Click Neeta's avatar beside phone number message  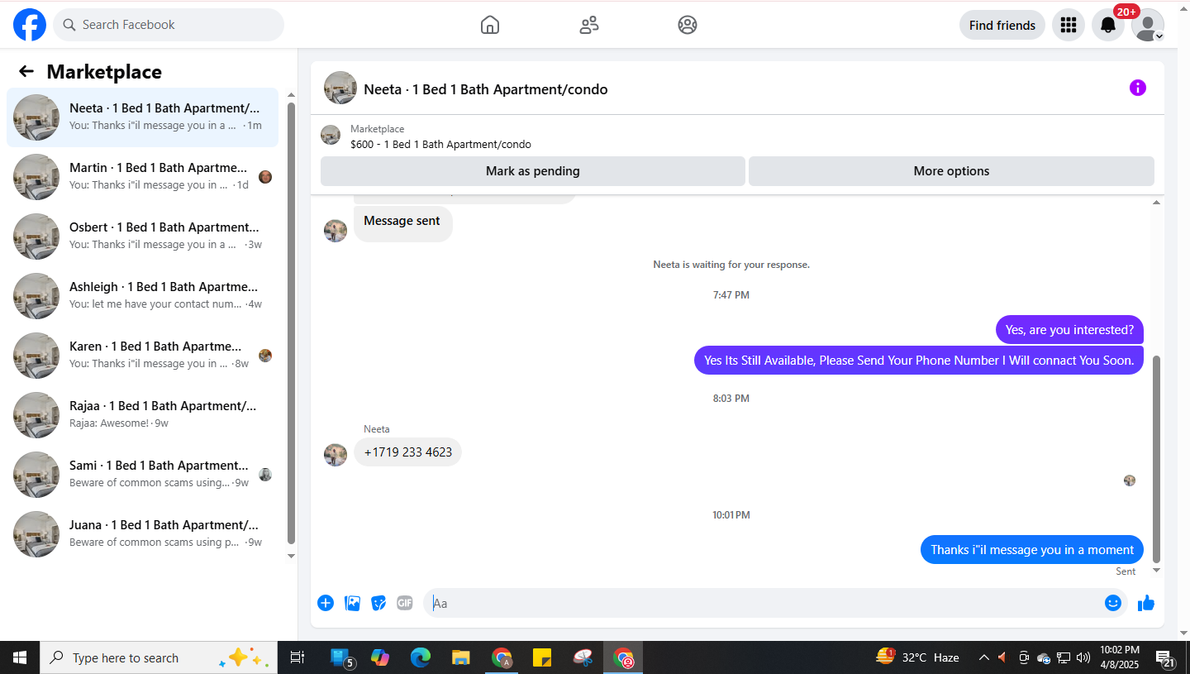coord(336,455)
